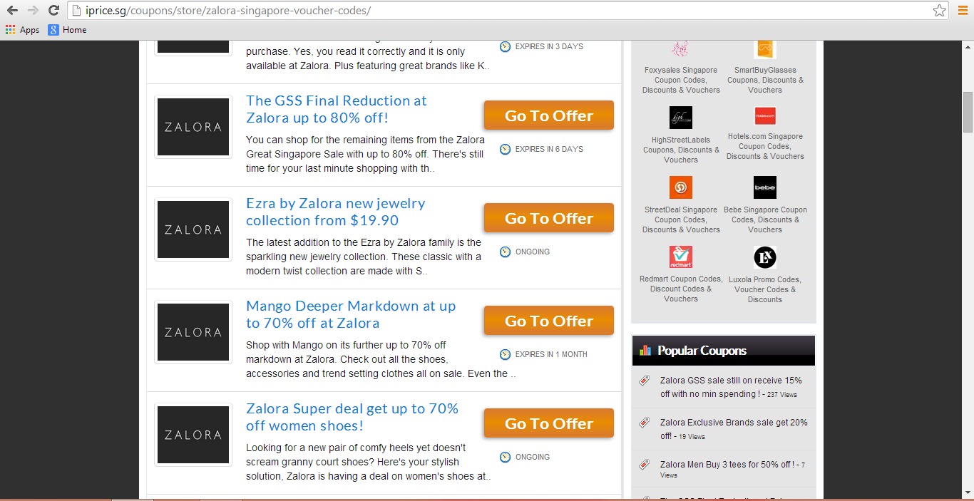
Task: Click the vertical scrollbar thumb
Action: point(968,113)
